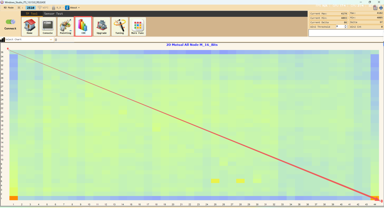Launch the Console CMD tool
Image resolution: width=384 pixels, height=208 pixels.
pos(48,27)
